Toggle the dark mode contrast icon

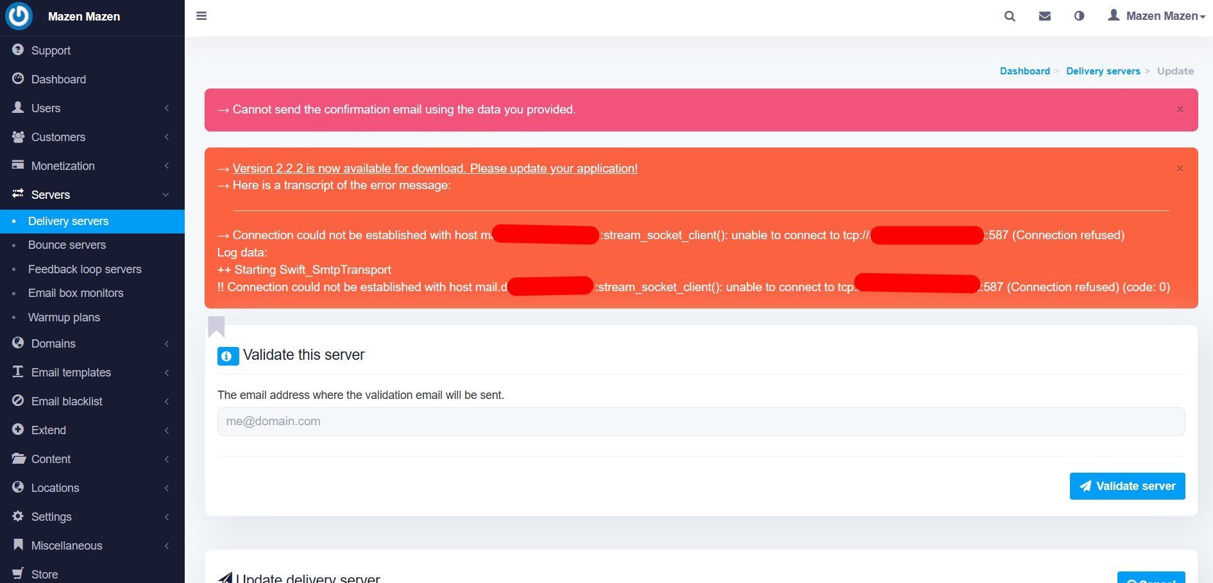click(x=1080, y=16)
